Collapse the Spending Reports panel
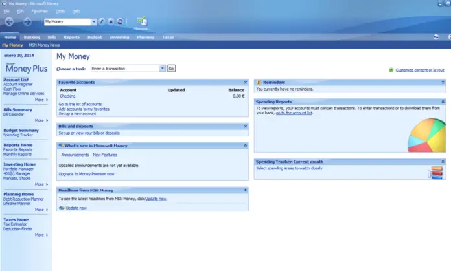The width and height of the screenshot is (451, 271). (443, 102)
